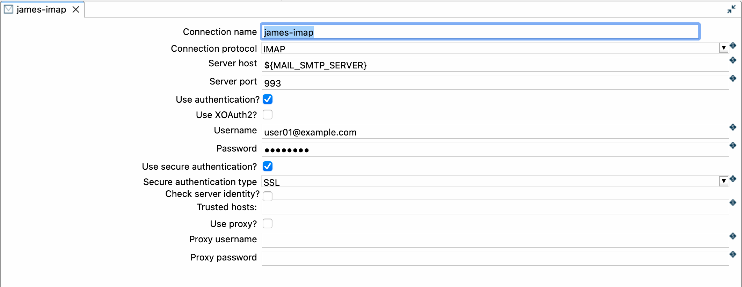Enable Check server identity checkbox
Viewport: 742px width, 287px height.
pyautogui.click(x=268, y=196)
